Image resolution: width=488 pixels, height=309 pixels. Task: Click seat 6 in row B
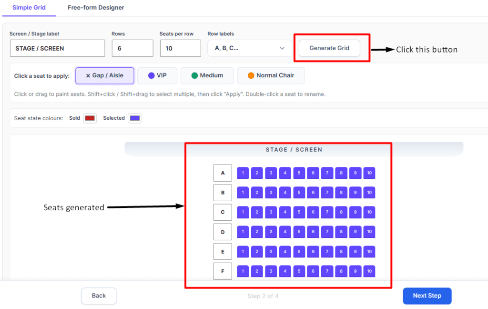click(x=313, y=193)
